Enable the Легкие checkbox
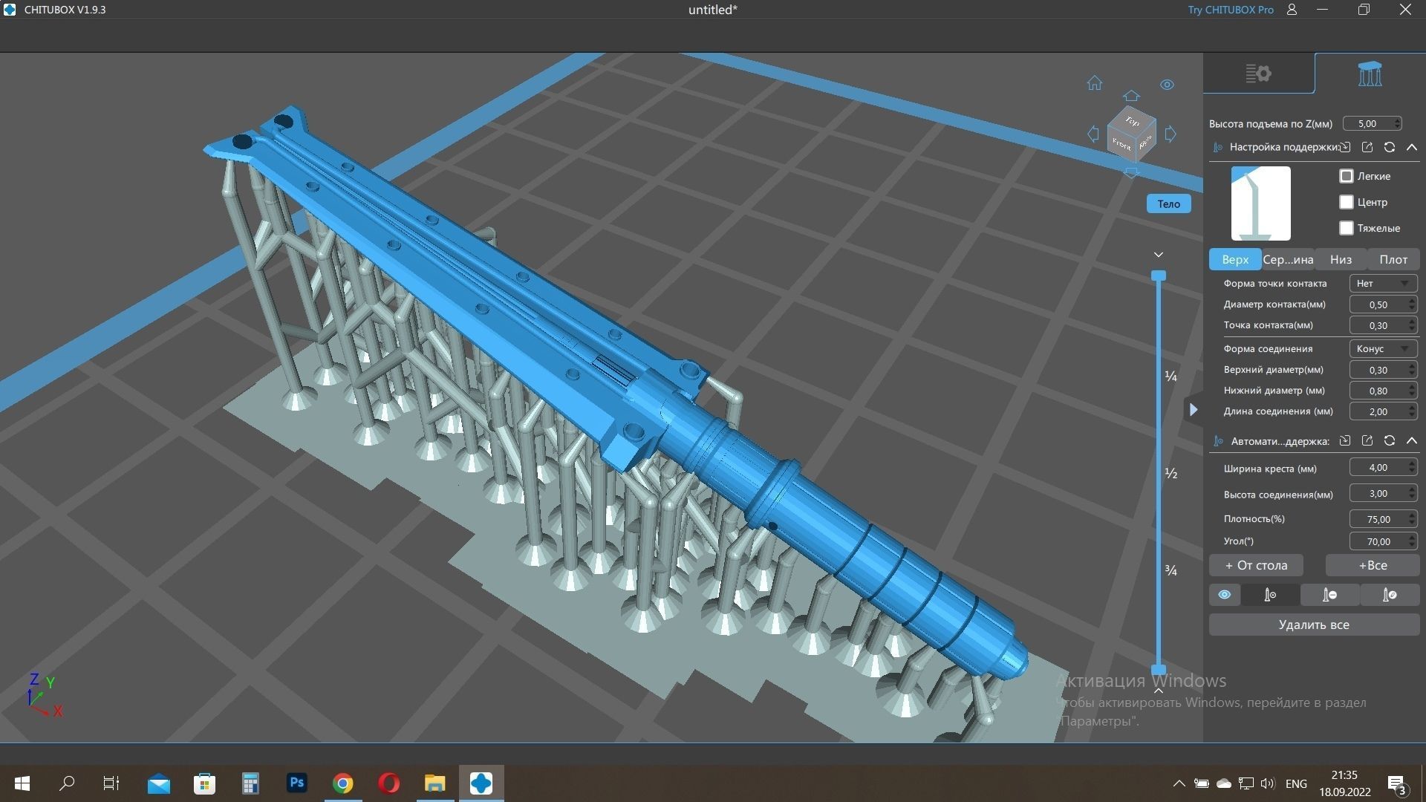 (1347, 176)
